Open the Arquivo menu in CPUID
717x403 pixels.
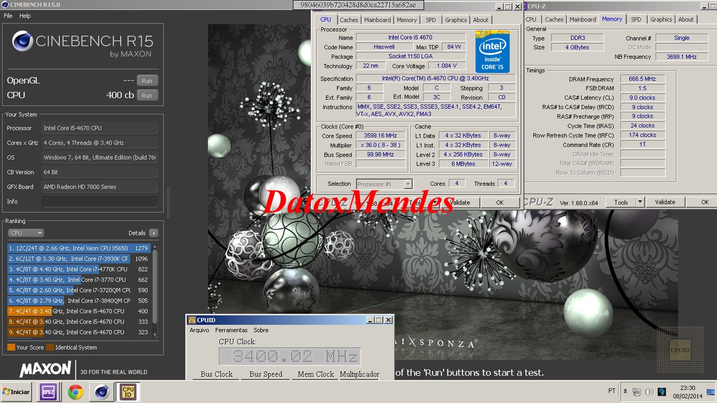tap(199, 330)
